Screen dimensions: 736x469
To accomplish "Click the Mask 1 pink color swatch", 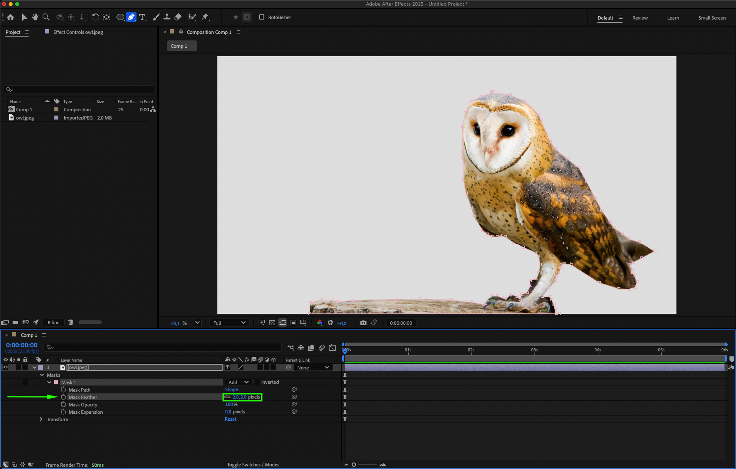I will [x=56, y=383].
